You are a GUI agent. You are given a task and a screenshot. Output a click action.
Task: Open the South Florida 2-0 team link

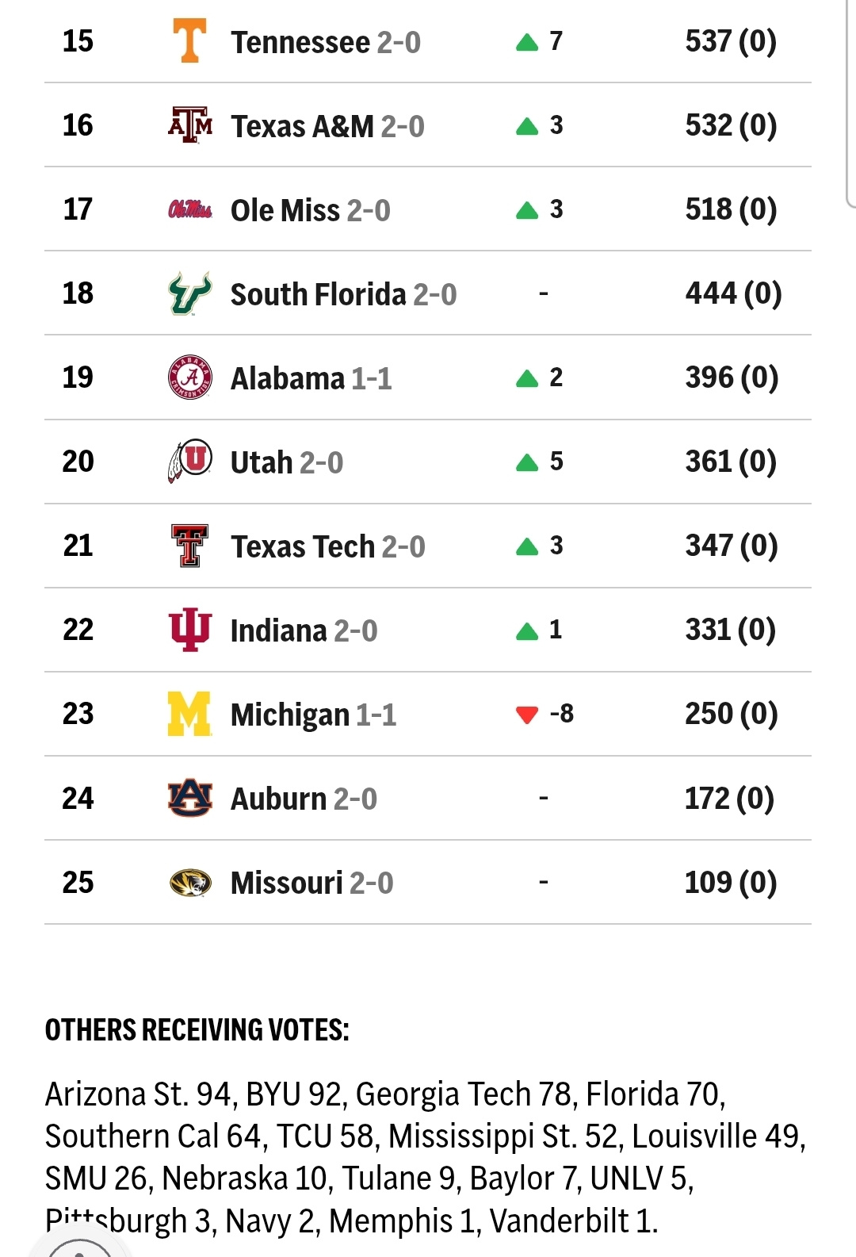pos(342,294)
